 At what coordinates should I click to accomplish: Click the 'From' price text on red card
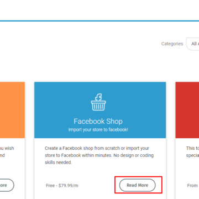[192, 186]
